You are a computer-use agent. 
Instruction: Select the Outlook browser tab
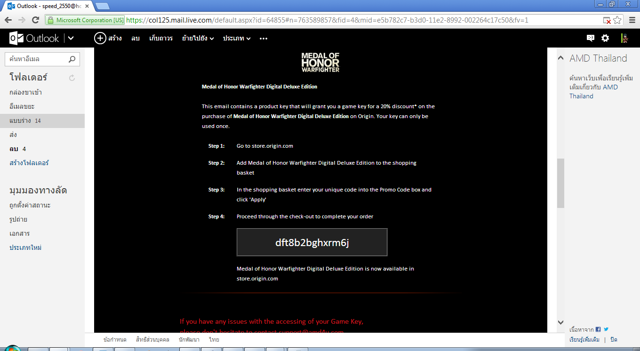48,6
